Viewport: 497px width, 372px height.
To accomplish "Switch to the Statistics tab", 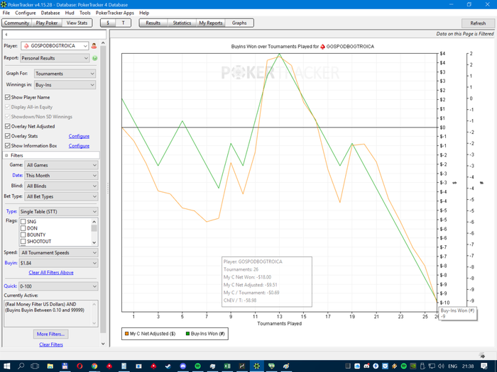I will [x=182, y=23].
